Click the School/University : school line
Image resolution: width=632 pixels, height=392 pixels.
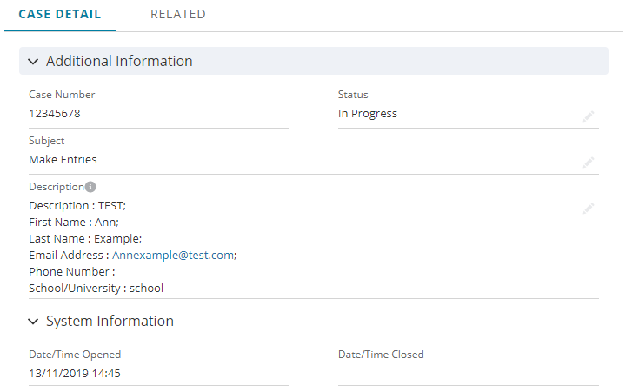point(96,288)
